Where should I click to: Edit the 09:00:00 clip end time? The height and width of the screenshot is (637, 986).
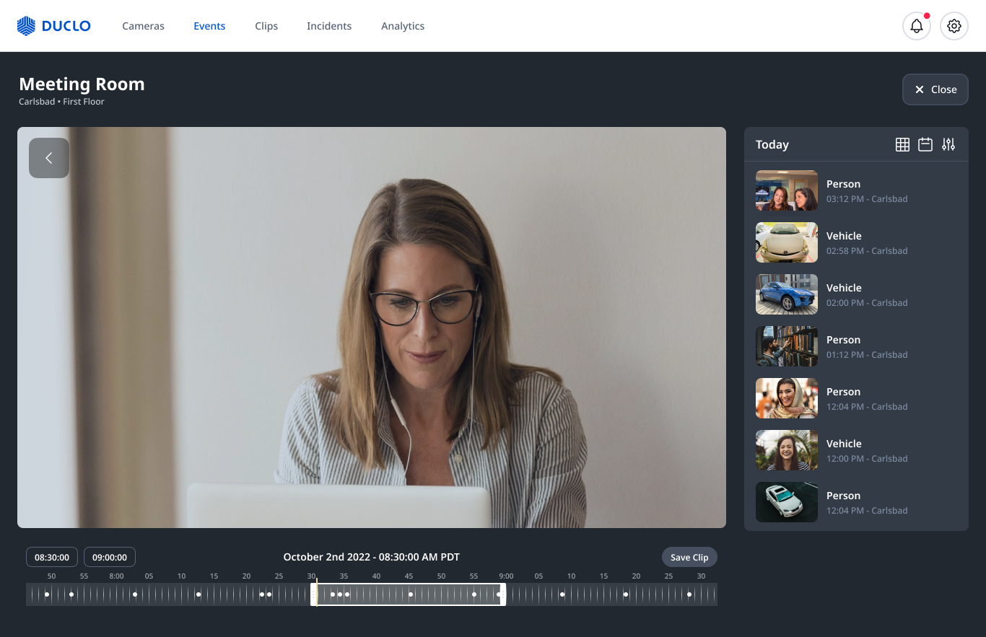coord(110,557)
